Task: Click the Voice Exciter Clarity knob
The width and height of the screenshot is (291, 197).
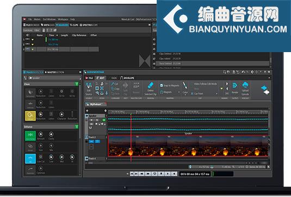Action: pos(51,134)
